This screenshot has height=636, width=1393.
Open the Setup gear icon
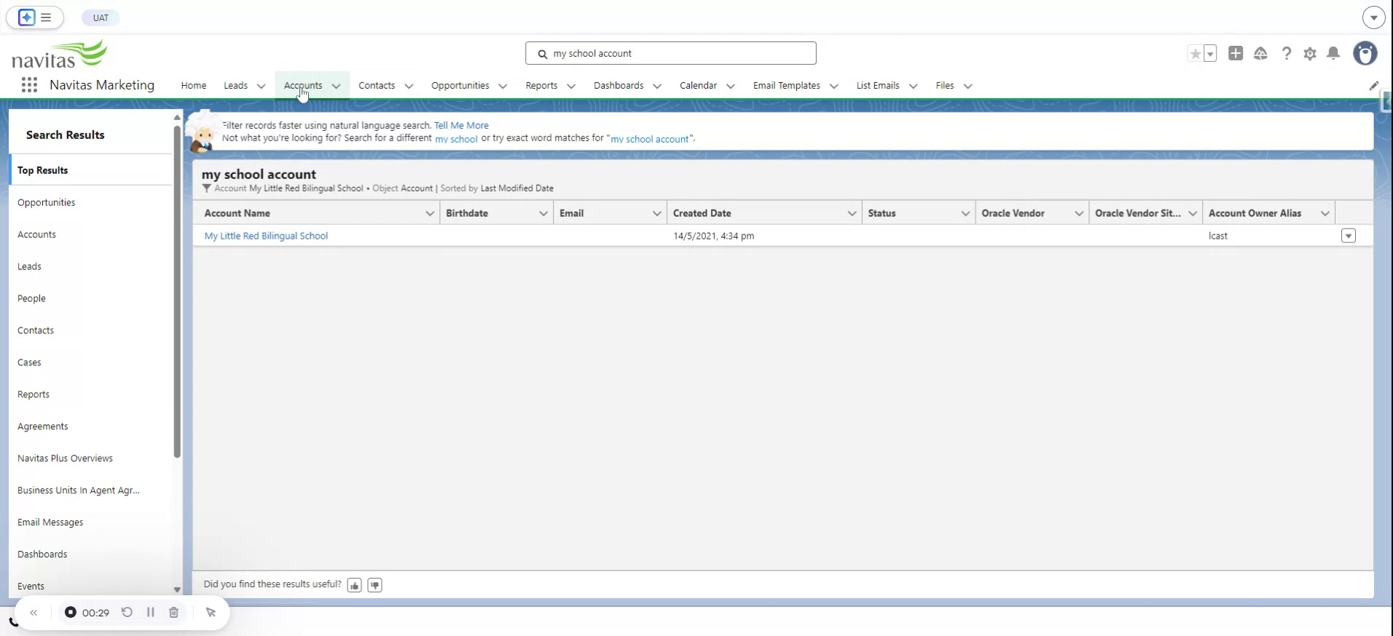click(x=1310, y=54)
